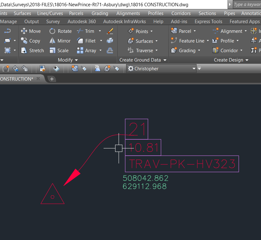Click the arrow button left of search field
This screenshot has width=261, height=240.
point(230,4)
